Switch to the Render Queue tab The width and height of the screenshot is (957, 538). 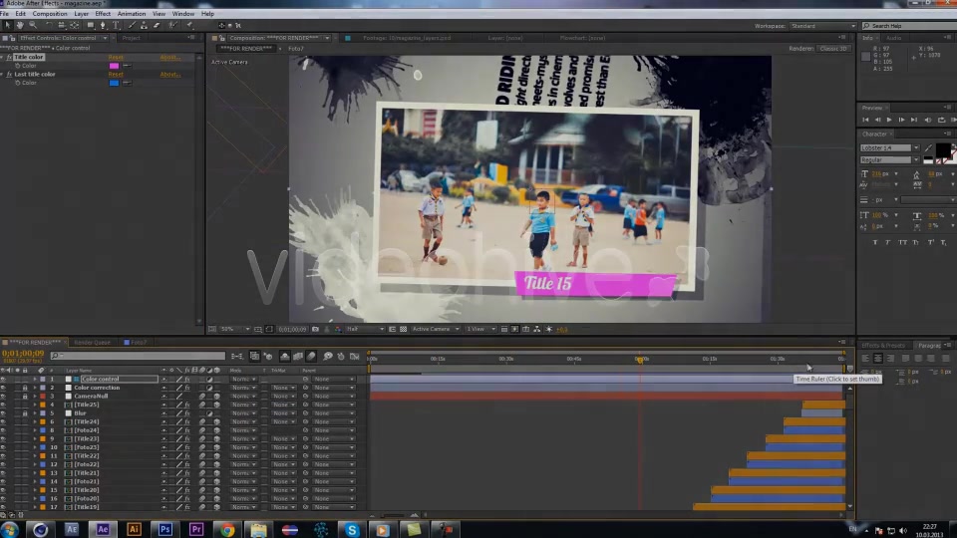[x=92, y=342]
